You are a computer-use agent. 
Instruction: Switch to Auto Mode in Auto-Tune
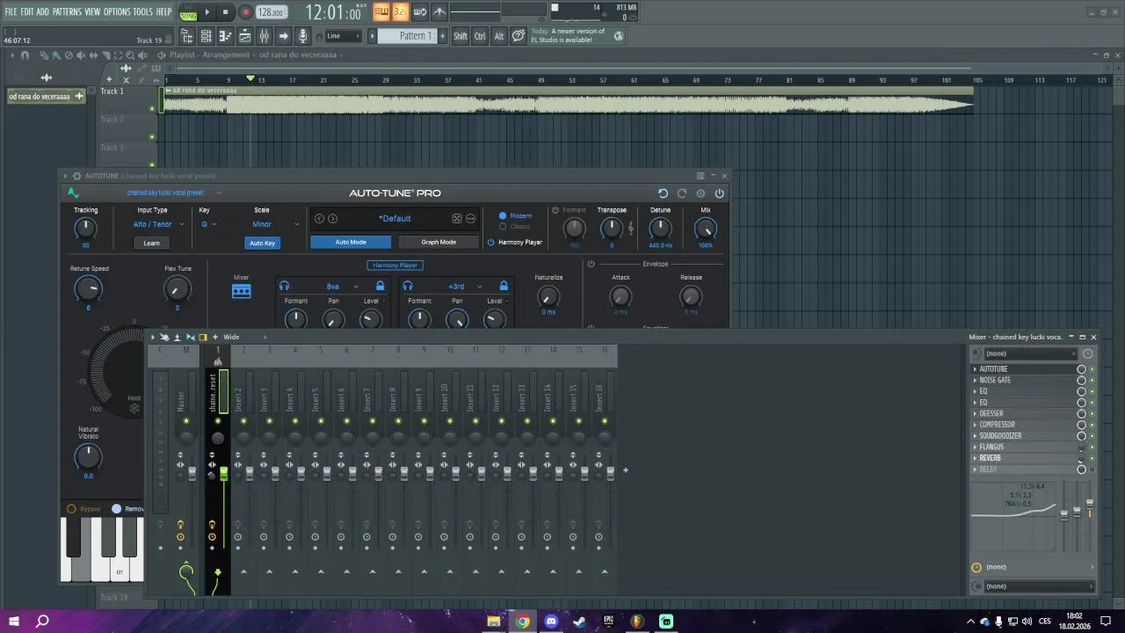[x=351, y=242]
